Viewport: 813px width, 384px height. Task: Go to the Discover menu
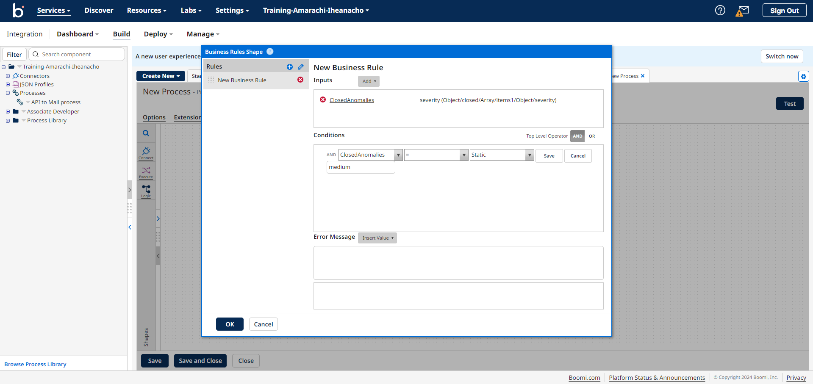(x=99, y=10)
